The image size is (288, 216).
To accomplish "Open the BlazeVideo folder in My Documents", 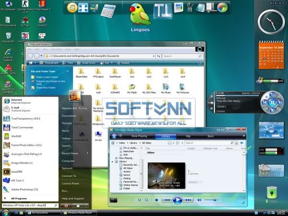I will tap(82, 73).
